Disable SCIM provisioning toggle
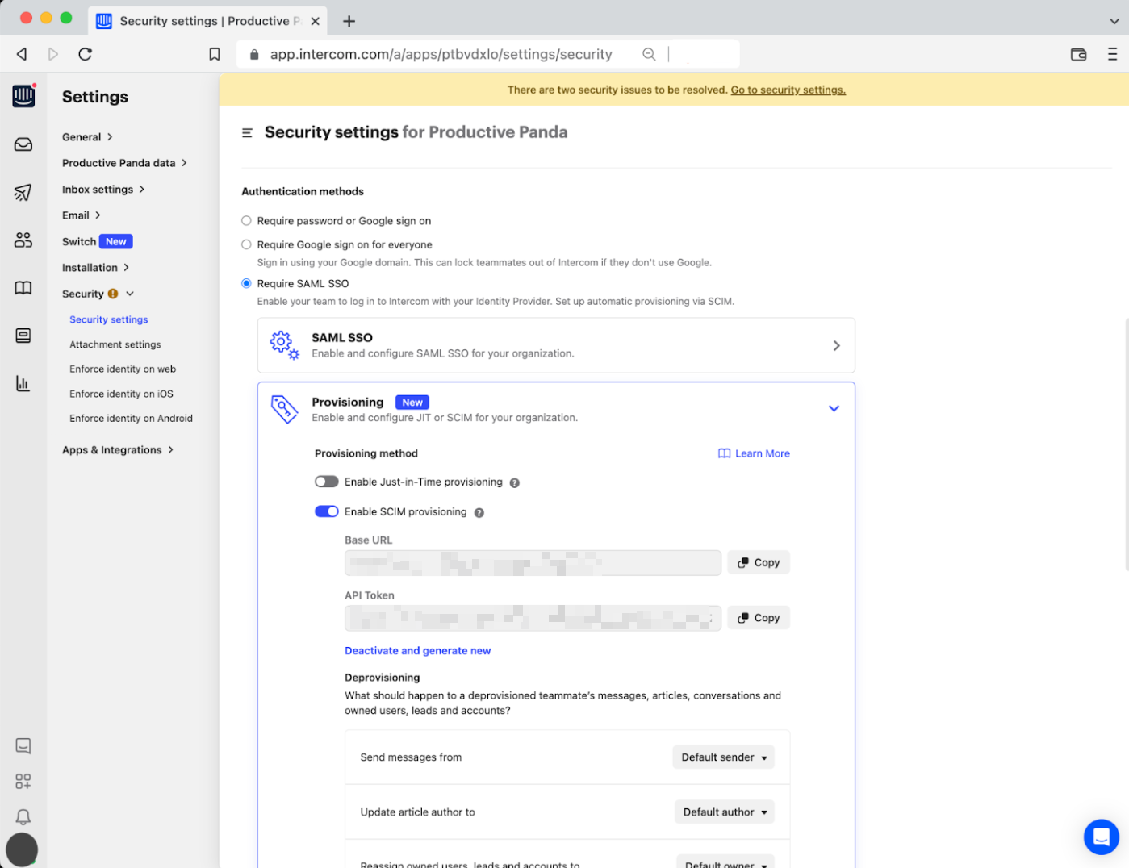 (326, 511)
